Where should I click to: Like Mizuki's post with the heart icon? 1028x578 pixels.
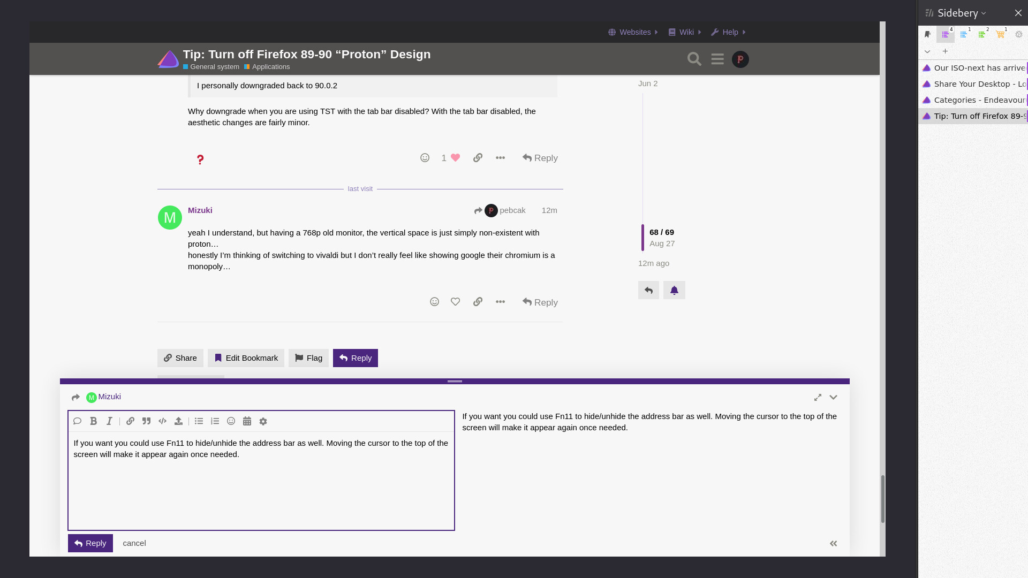[455, 302]
